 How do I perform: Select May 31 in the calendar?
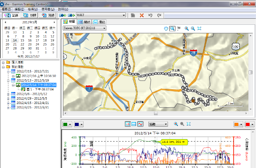click(x=37, y=48)
